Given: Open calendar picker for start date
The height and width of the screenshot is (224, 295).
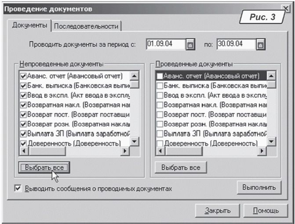Looking at the screenshot, I should (x=190, y=44).
